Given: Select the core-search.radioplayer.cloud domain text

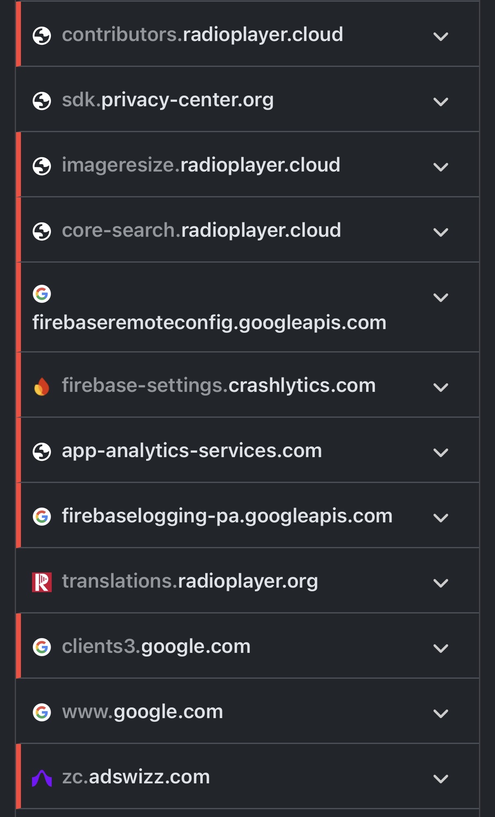Looking at the screenshot, I should [x=201, y=230].
